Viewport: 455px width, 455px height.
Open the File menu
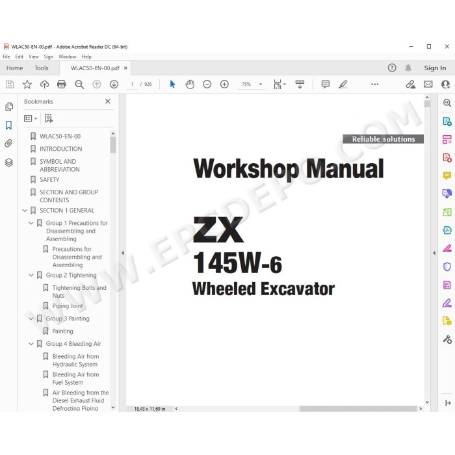tap(6, 57)
